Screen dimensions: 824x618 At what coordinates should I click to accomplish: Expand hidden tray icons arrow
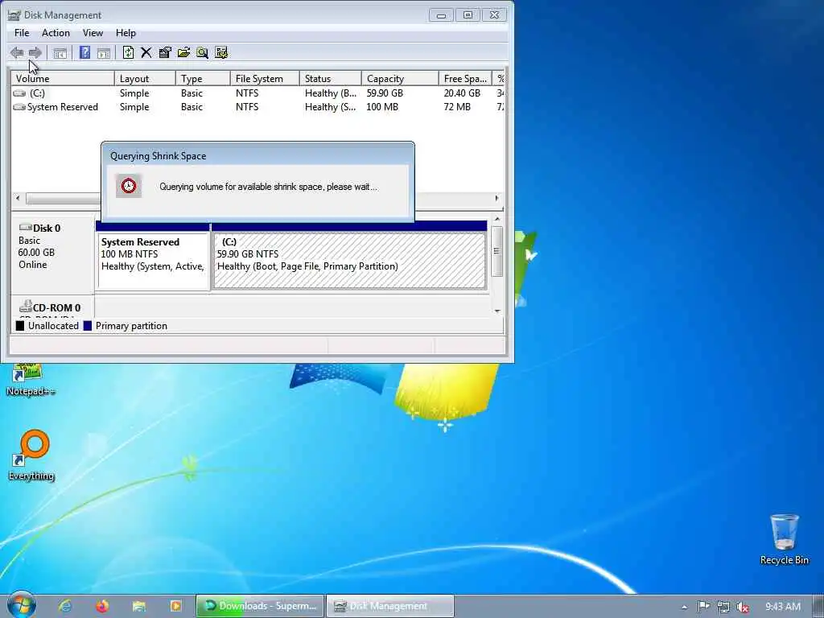684,607
